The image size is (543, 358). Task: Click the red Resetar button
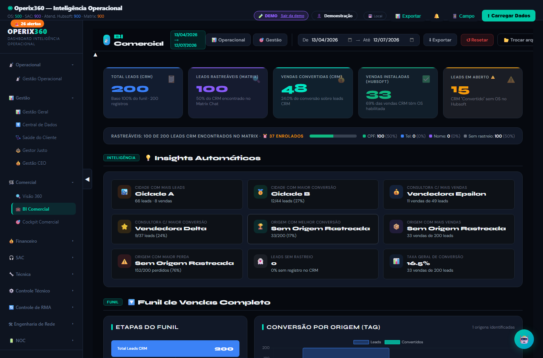(477, 40)
